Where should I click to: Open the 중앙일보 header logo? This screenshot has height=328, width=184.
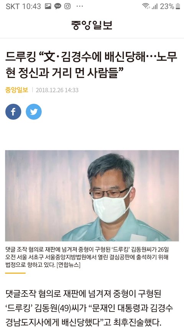coord(92,25)
